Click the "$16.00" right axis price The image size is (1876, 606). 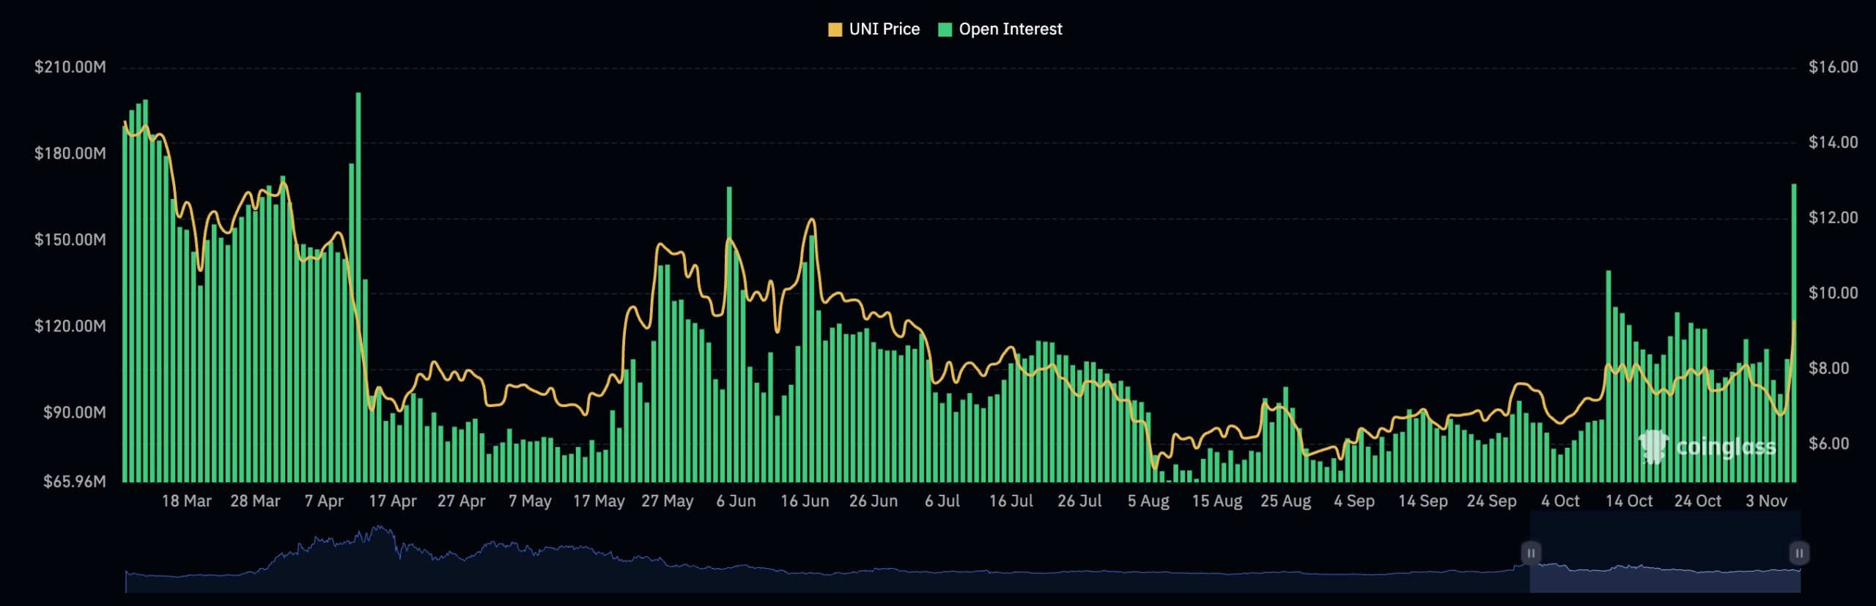click(1833, 67)
